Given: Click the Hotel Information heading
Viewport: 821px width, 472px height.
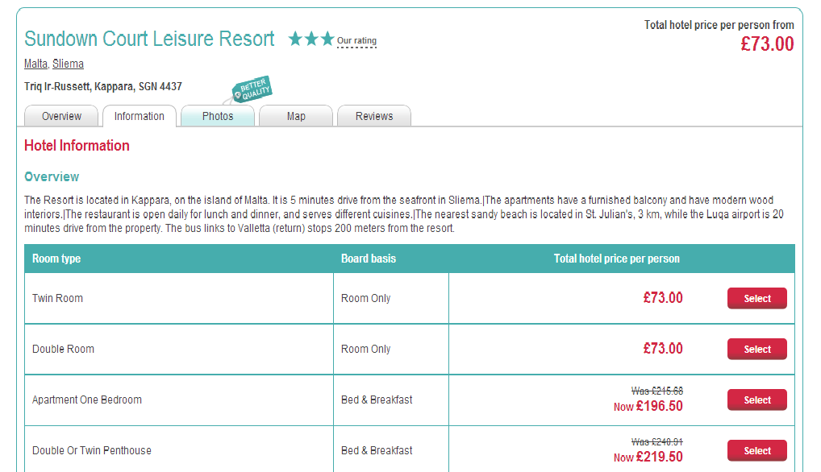Looking at the screenshot, I should tap(77, 146).
